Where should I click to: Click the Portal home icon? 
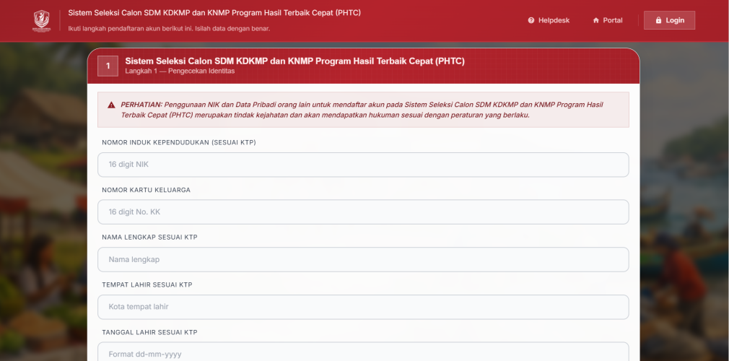click(x=596, y=20)
